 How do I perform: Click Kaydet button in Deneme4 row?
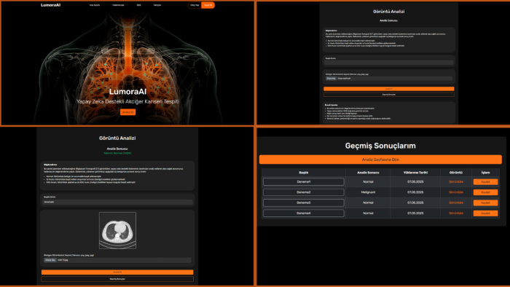click(485, 213)
